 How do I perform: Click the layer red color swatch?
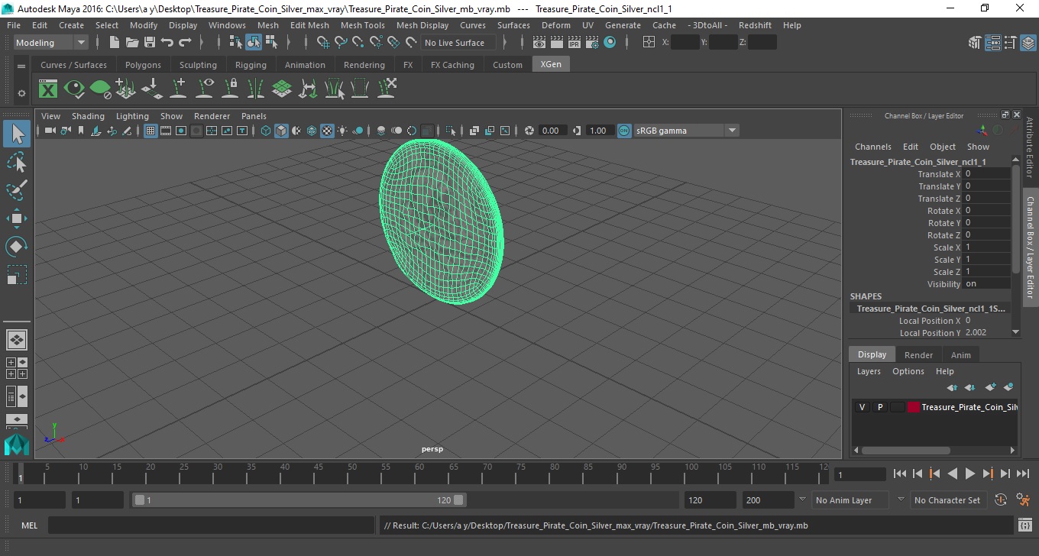click(x=914, y=407)
